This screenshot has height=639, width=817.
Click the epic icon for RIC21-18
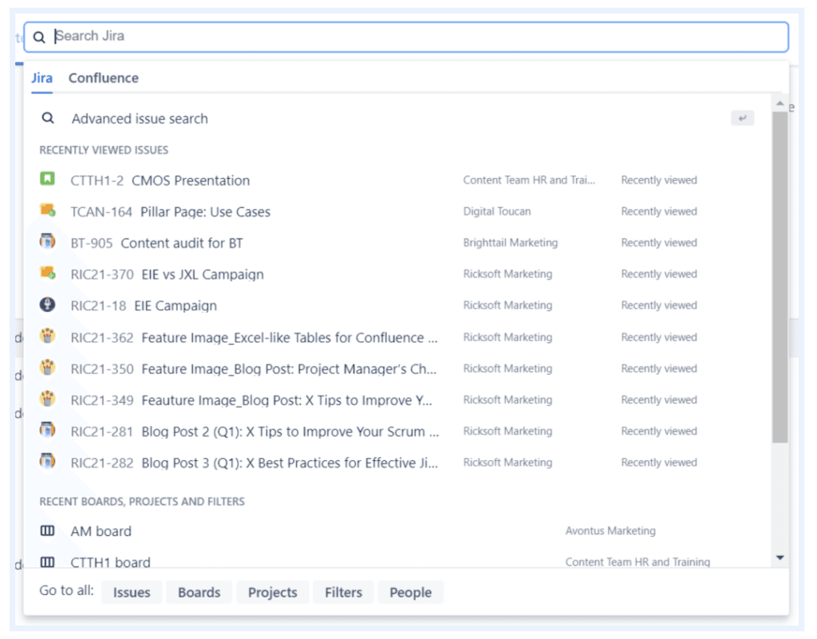pyautogui.click(x=47, y=304)
